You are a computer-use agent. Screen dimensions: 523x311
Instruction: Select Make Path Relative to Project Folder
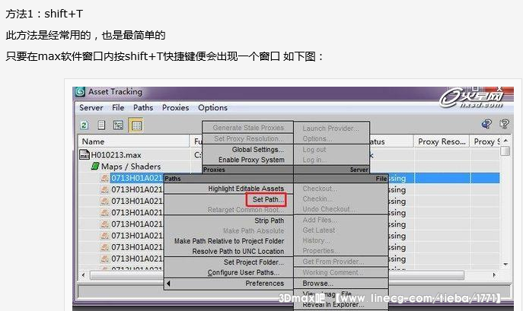click(229, 241)
